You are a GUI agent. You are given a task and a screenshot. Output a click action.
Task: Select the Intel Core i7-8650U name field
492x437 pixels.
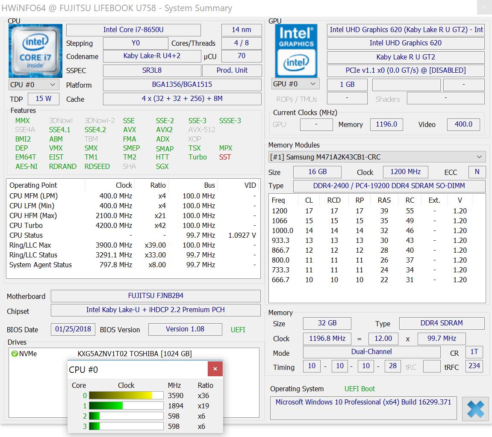click(x=133, y=30)
